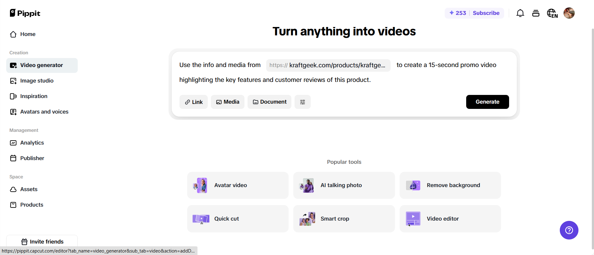Click the Subscribe link

click(x=486, y=13)
